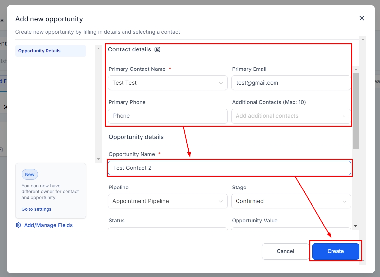
Task: Focus the Opportunity Name text field
Action: (x=229, y=168)
